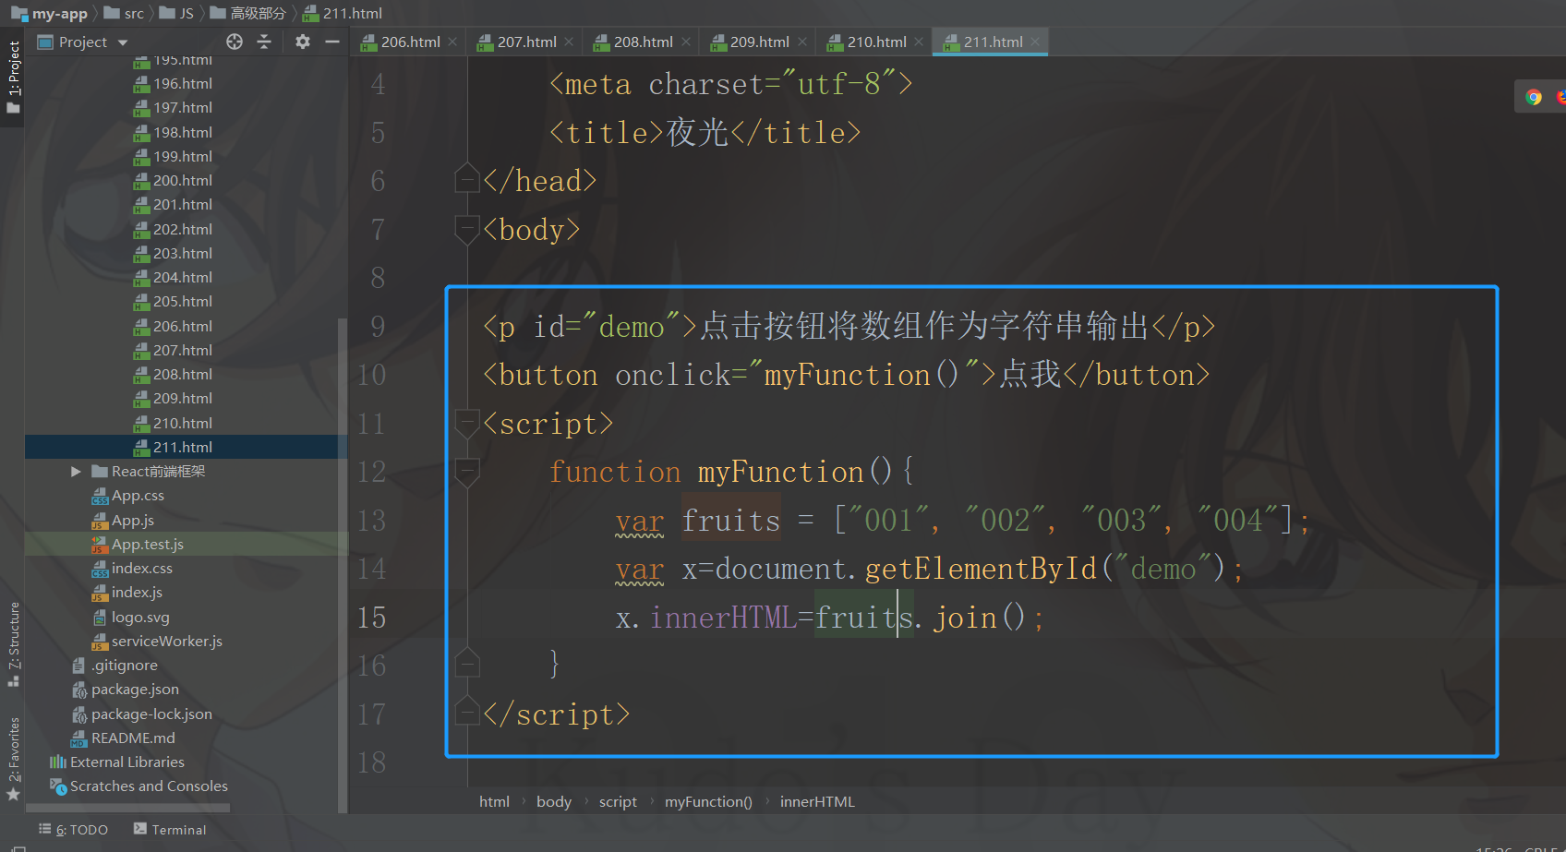Click fold end marker on line 16
1566x852 pixels.
(467, 662)
